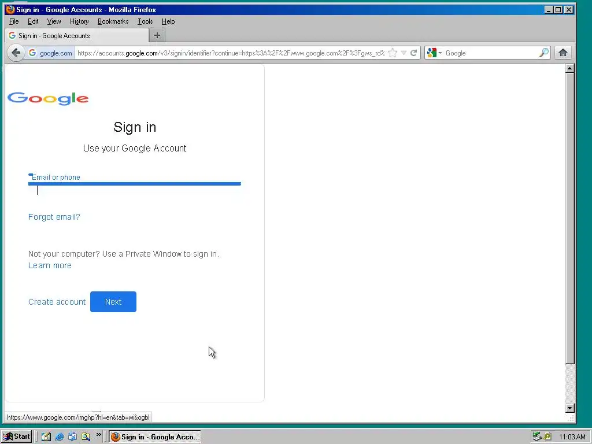Click the Google logo on the page

[48, 98]
